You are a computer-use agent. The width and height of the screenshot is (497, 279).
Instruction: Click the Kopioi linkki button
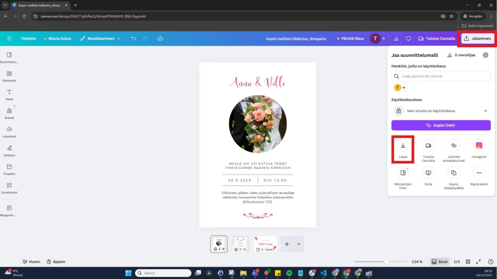(441, 125)
